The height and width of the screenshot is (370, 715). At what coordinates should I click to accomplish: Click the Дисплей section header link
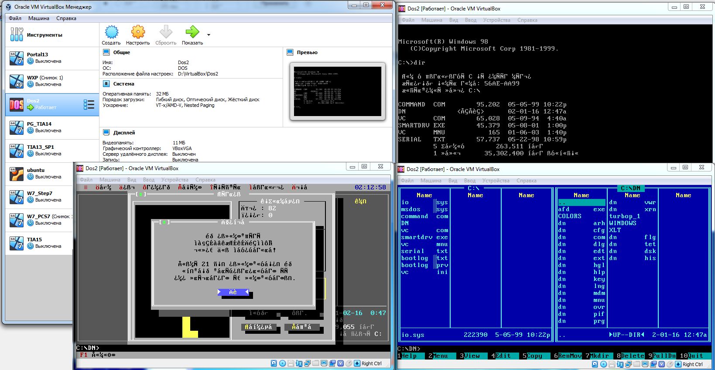[124, 133]
